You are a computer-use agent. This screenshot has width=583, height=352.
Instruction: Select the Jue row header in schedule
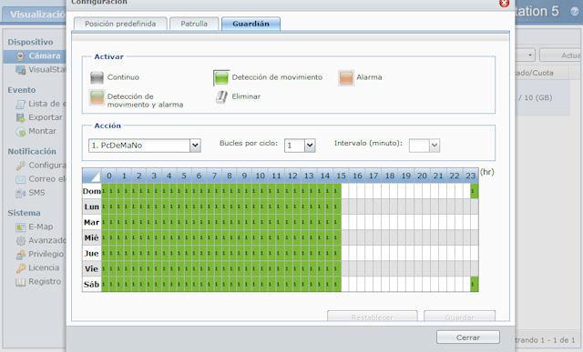[91, 253]
